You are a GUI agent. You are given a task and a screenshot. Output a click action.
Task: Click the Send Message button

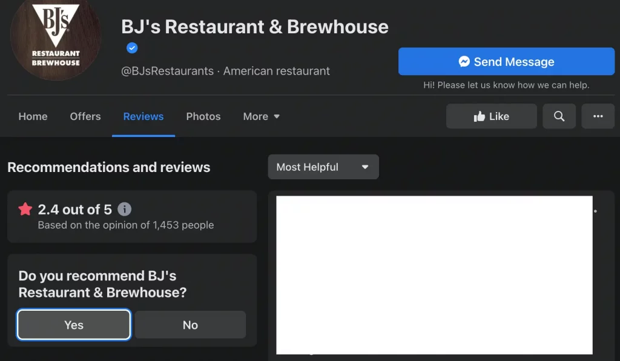pyautogui.click(x=506, y=61)
